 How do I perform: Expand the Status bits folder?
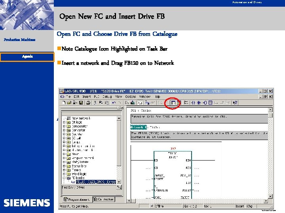[64, 166]
